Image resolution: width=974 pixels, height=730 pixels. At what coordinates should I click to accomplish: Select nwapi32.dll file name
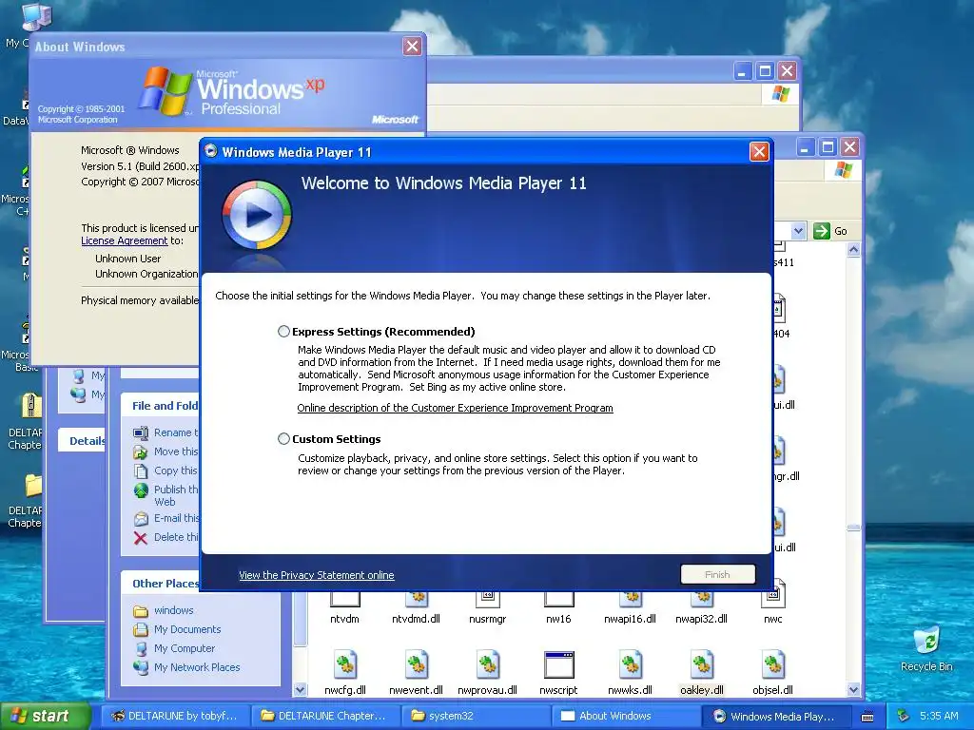pyautogui.click(x=701, y=619)
